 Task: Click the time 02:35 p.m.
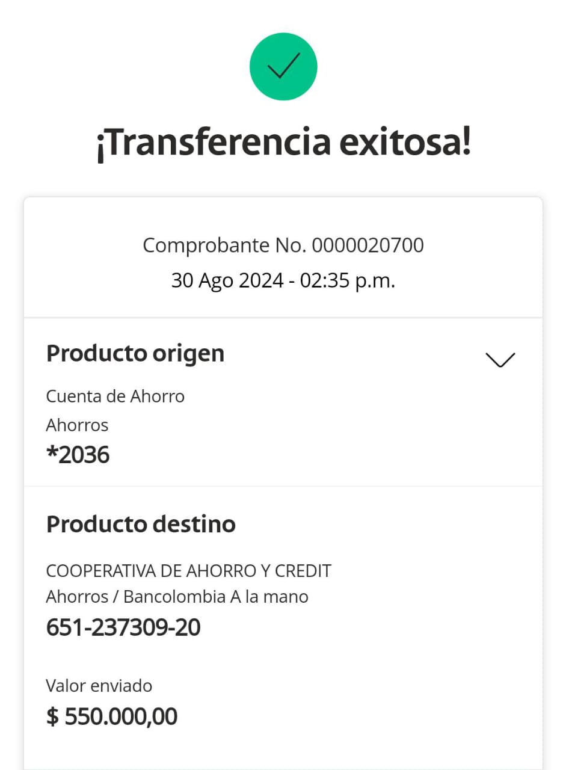click(x=348, y=280)
